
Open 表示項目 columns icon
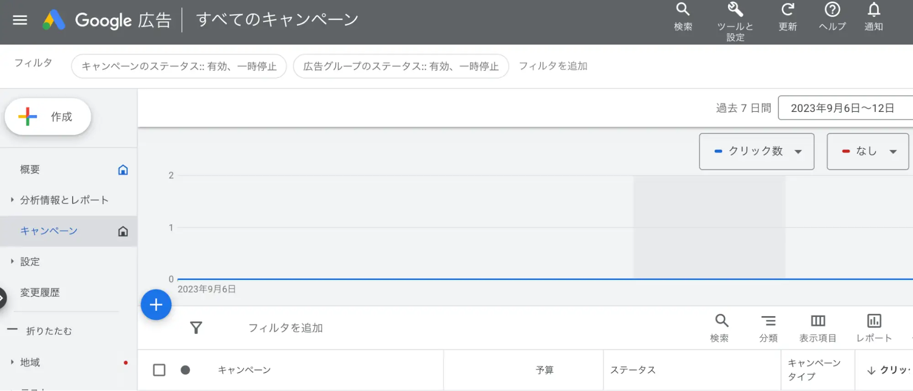point(818,321)
